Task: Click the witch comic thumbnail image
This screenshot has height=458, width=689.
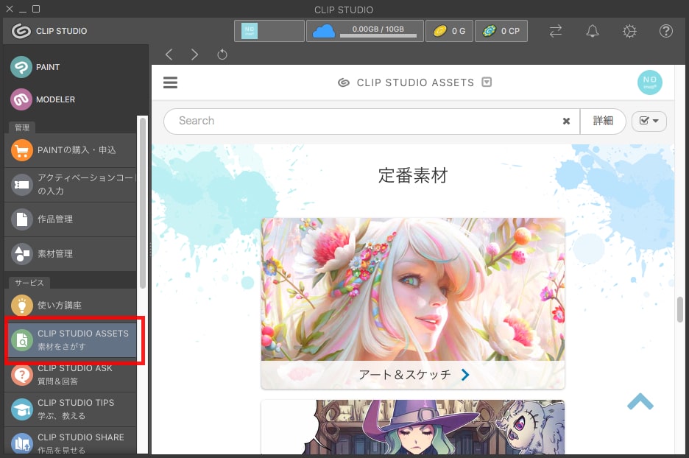Action: tap(413, 427)
